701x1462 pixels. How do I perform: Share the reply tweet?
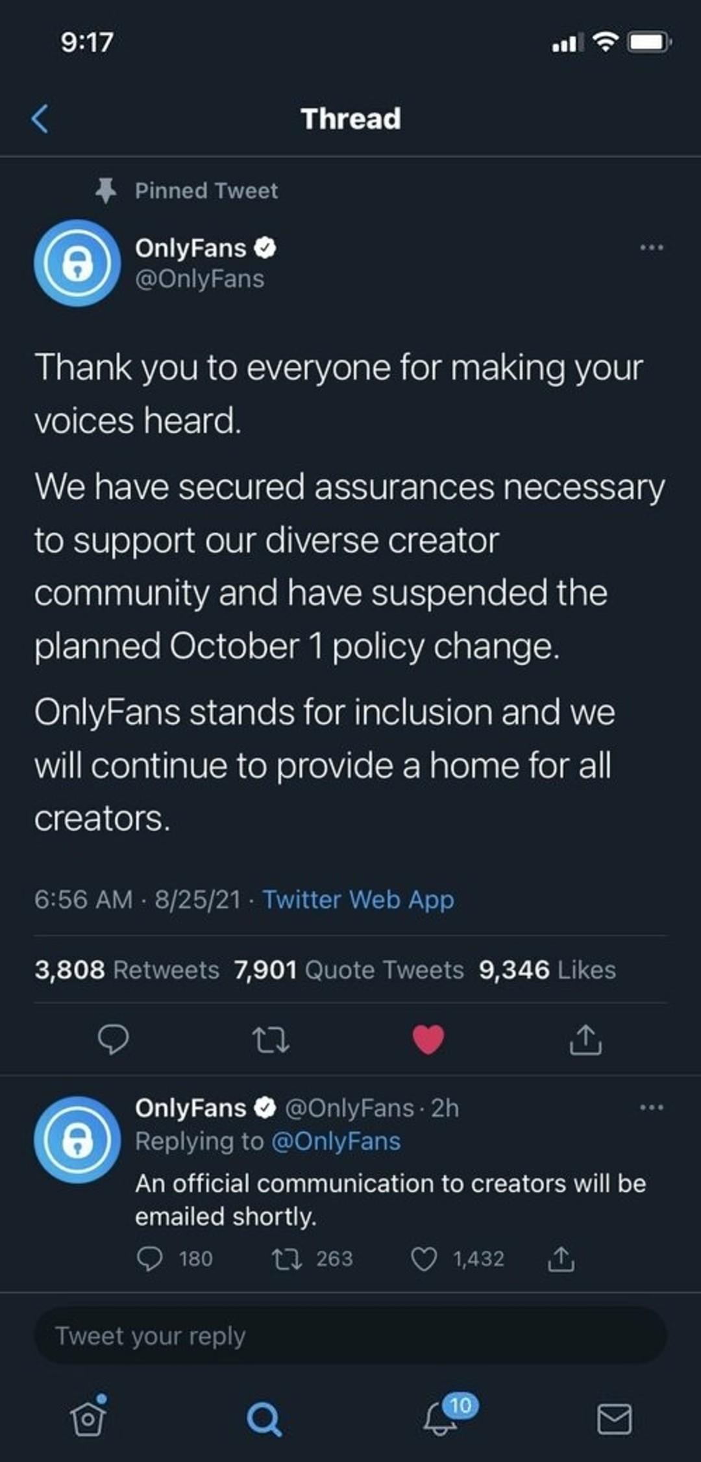click(x=561, y=1259)
